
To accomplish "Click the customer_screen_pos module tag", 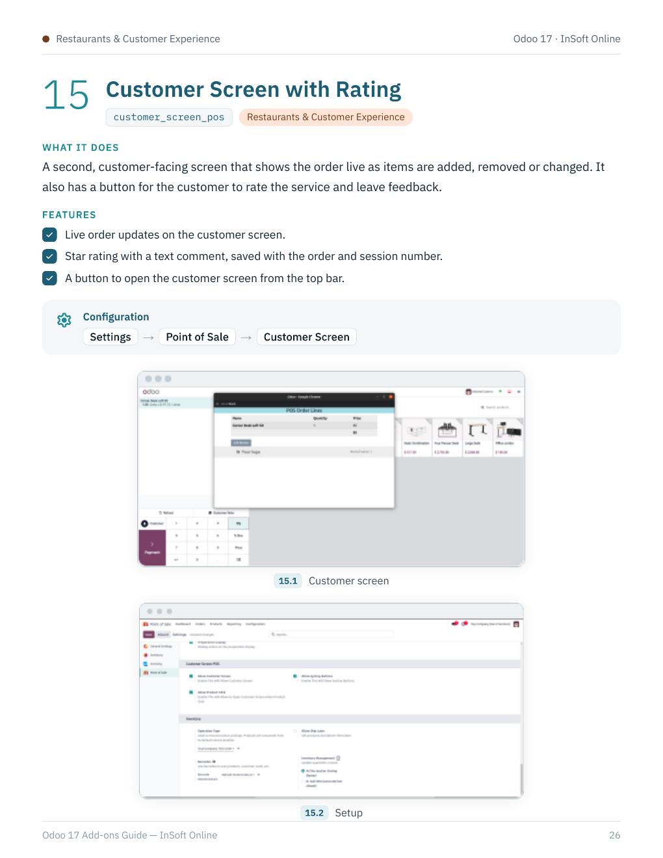I will [x=169, y=117].
